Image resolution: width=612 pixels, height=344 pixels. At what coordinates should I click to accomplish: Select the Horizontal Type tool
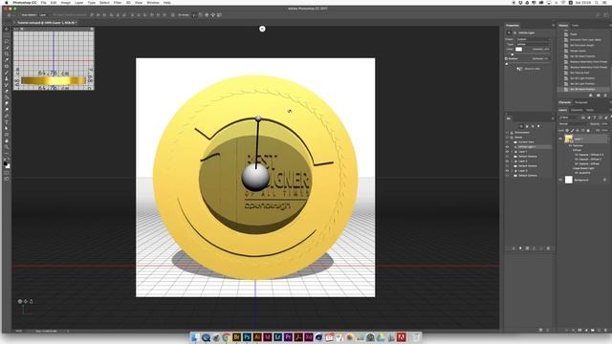tap(7, 122)
